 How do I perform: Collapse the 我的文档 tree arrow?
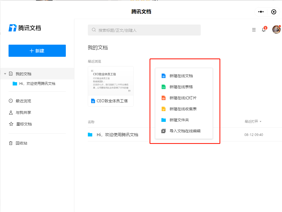pos(5,74)
